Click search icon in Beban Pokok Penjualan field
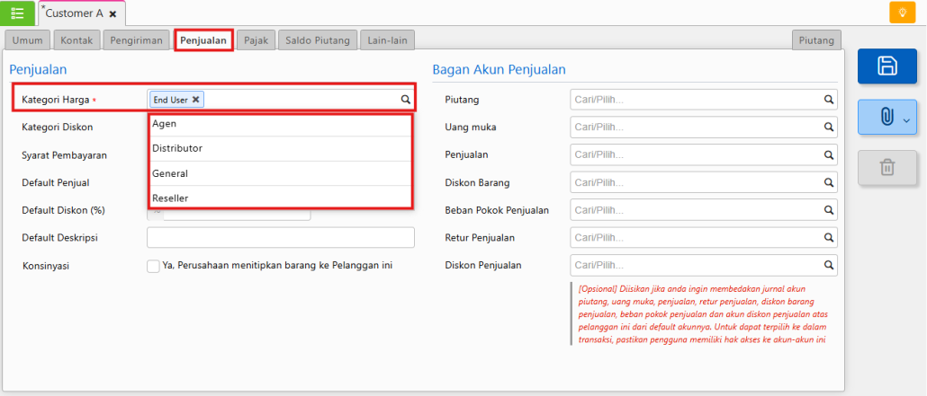Viewport: 927px width, 396px height. pos(829,210)
